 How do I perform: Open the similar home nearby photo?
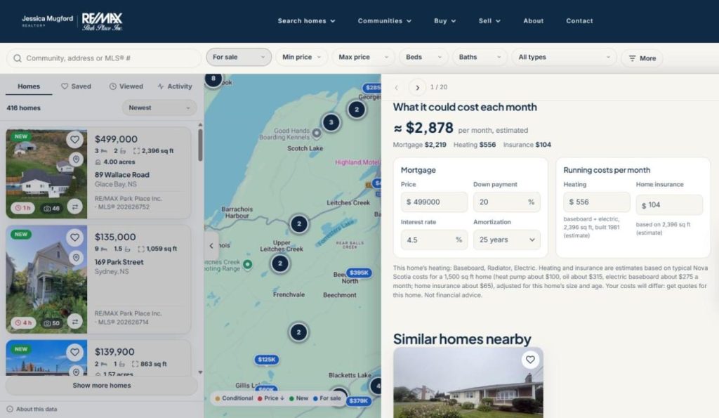click(468, 383)
